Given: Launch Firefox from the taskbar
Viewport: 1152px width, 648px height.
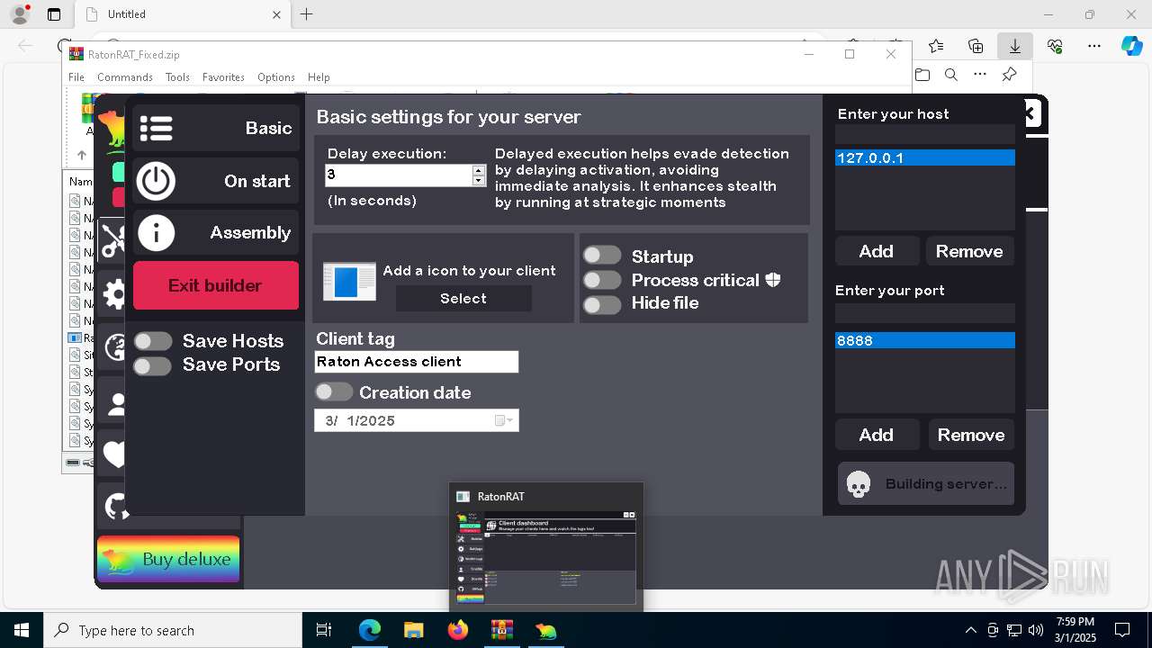Looking at the screenshot, I should [458, 630].
